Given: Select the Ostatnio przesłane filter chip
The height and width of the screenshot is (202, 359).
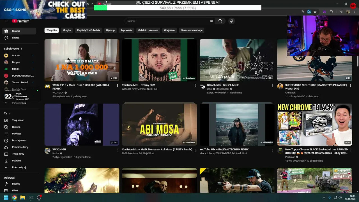Looking at the screenshot, I should click(148, 30).
